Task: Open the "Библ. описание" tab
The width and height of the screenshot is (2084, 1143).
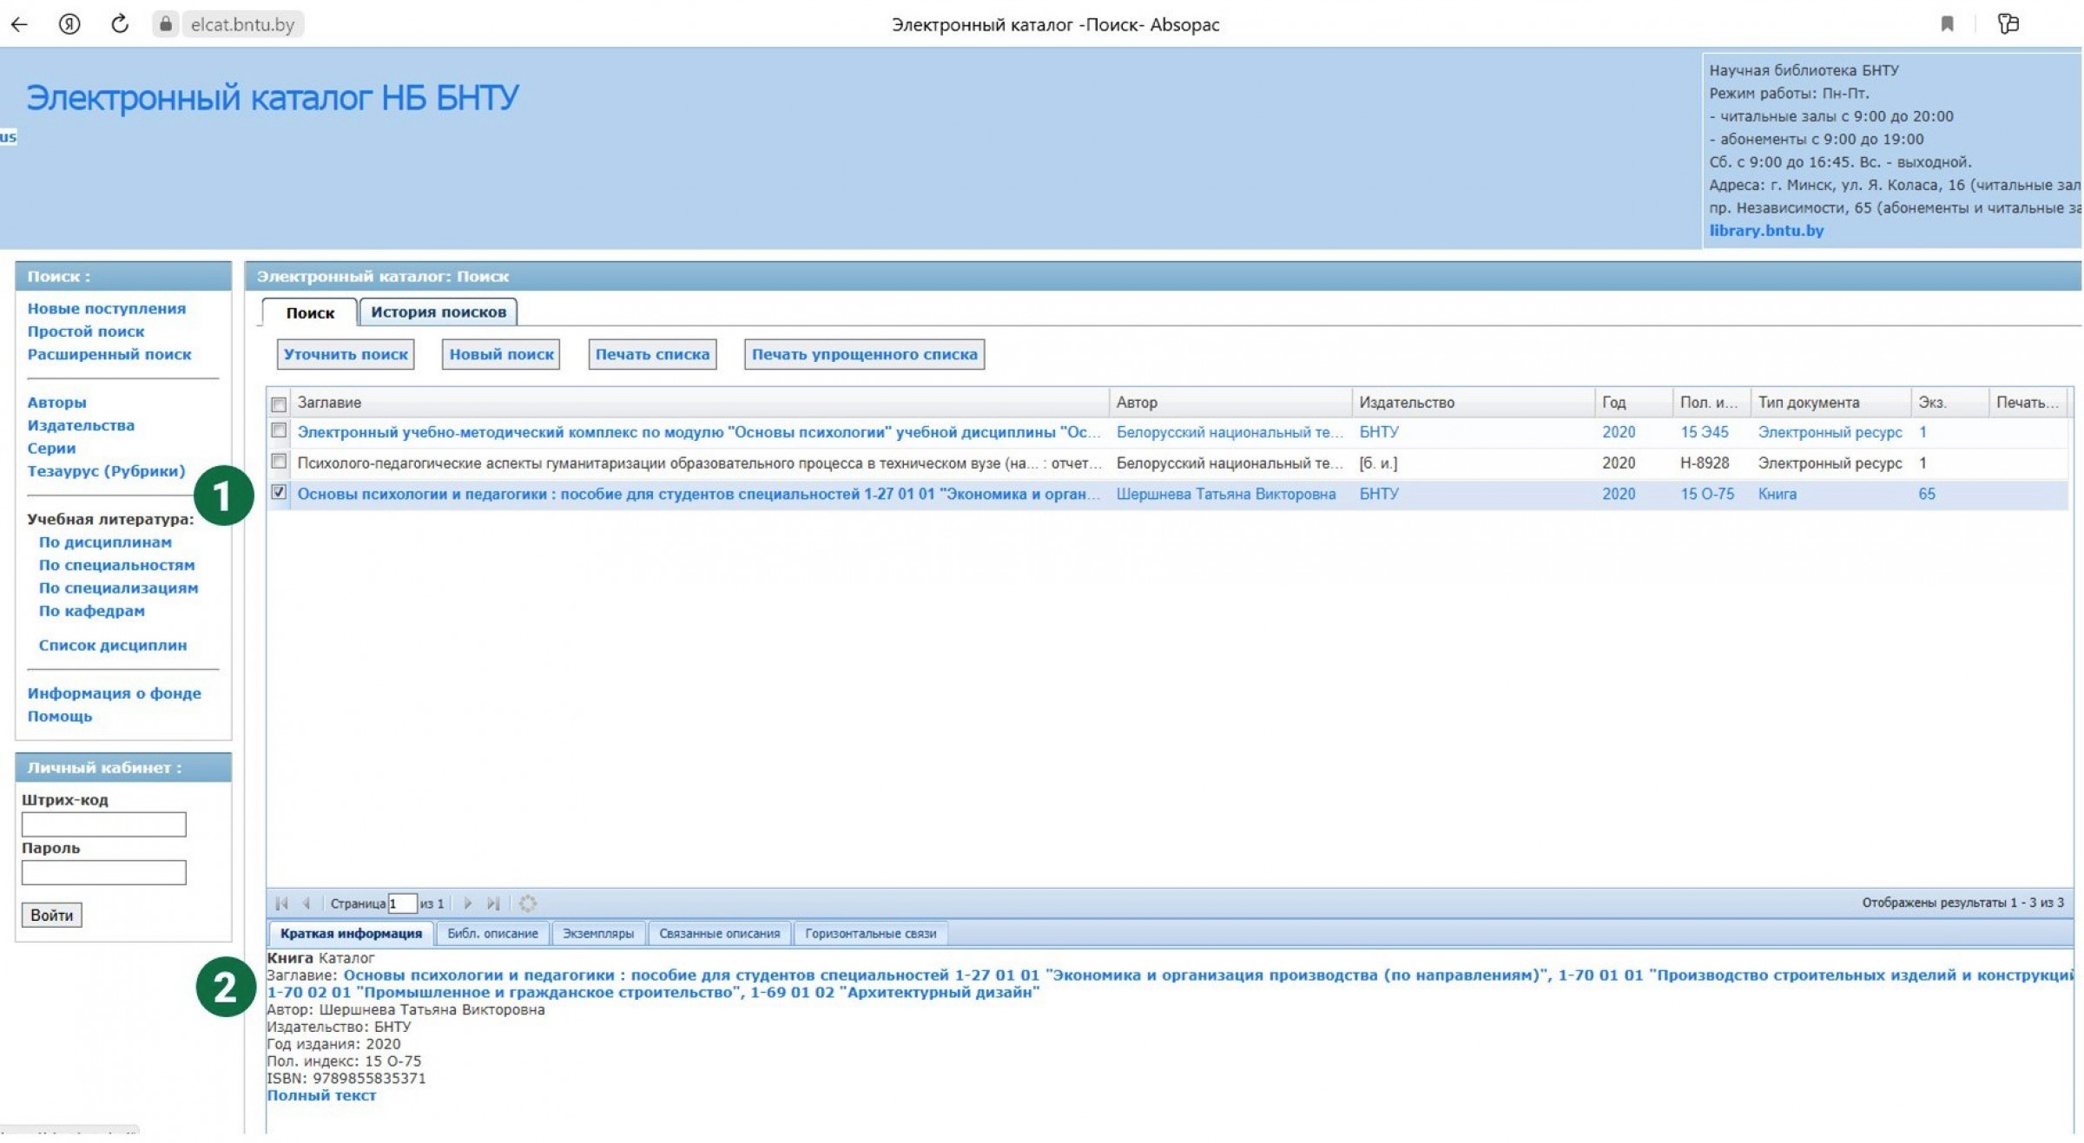Action: (x=492, y=934)
